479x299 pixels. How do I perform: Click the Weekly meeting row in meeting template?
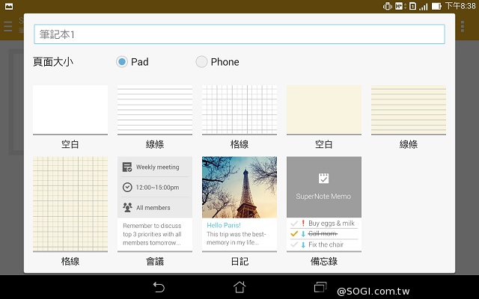pos(155,167)
